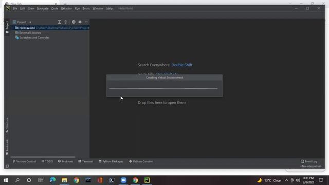Open PowerShell from taskbar
This screenshot has height=185, width=329.
(112, 180)
